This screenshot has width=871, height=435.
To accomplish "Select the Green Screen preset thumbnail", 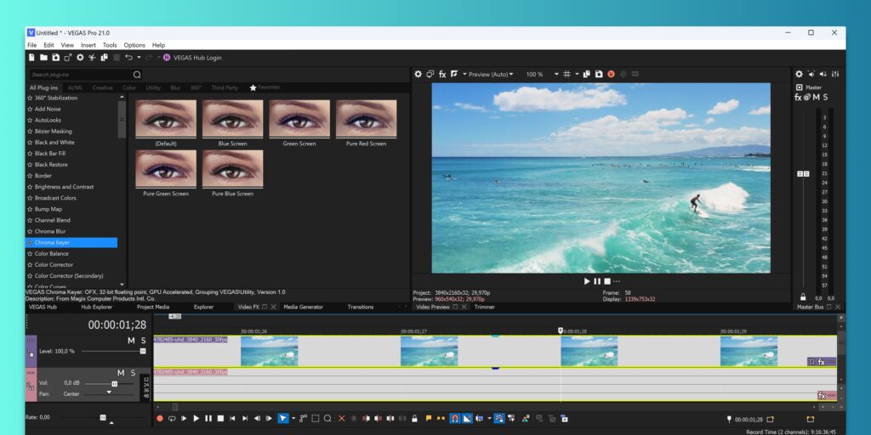I will tap(299, 119).
